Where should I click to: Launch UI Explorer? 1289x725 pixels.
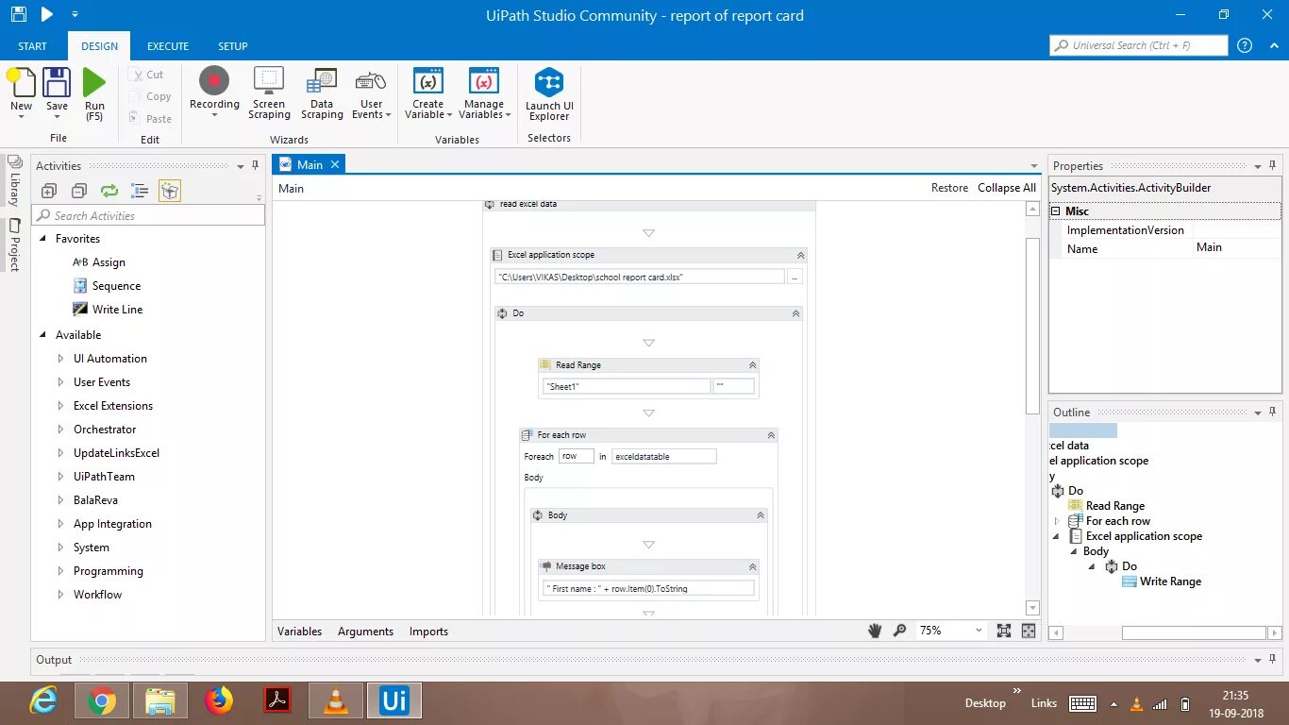pyautogui.click(x=549, y=94)
